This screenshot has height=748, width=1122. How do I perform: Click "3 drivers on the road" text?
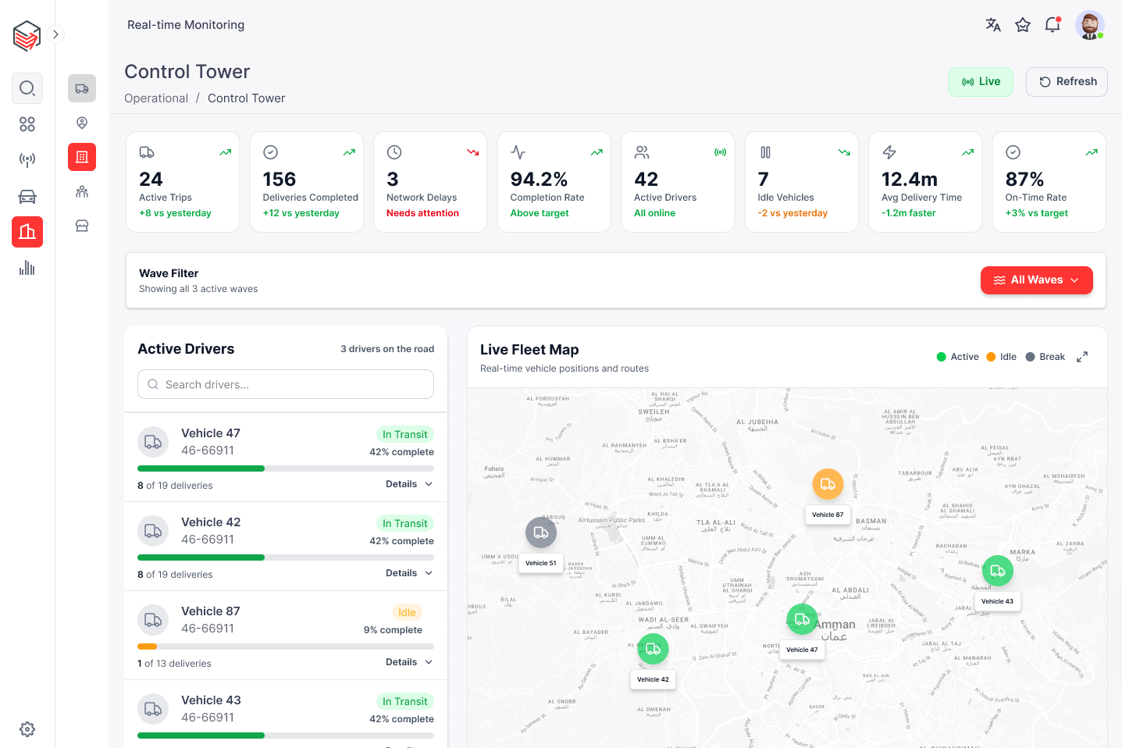click(387, 349)
